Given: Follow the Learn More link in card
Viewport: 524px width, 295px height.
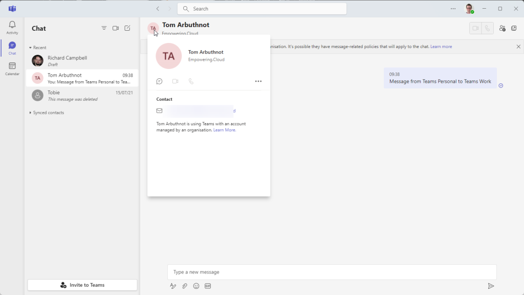Looking at the screenshot, I should [225, 130].
